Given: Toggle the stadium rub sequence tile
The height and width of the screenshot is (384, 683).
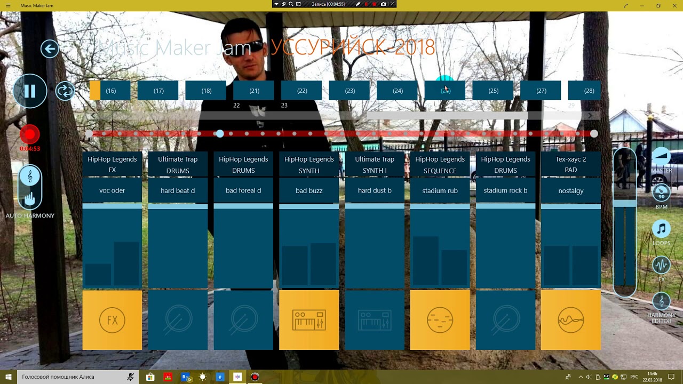Looking at the screenshot, I should click(440, 320).
